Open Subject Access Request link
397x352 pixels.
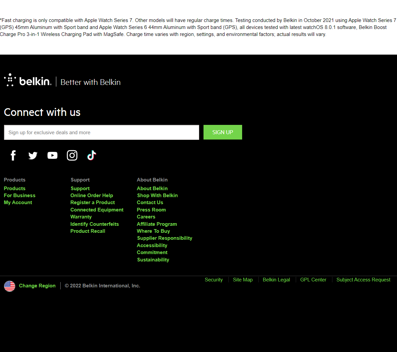point(363,280)
